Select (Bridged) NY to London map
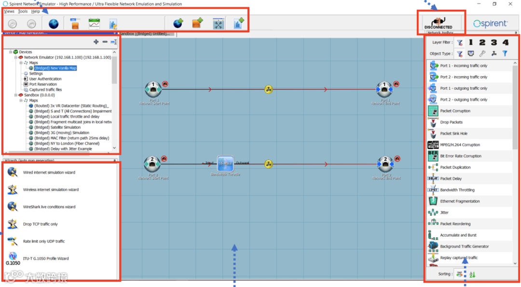The image size is (521, 287). (x=67, y=144)
